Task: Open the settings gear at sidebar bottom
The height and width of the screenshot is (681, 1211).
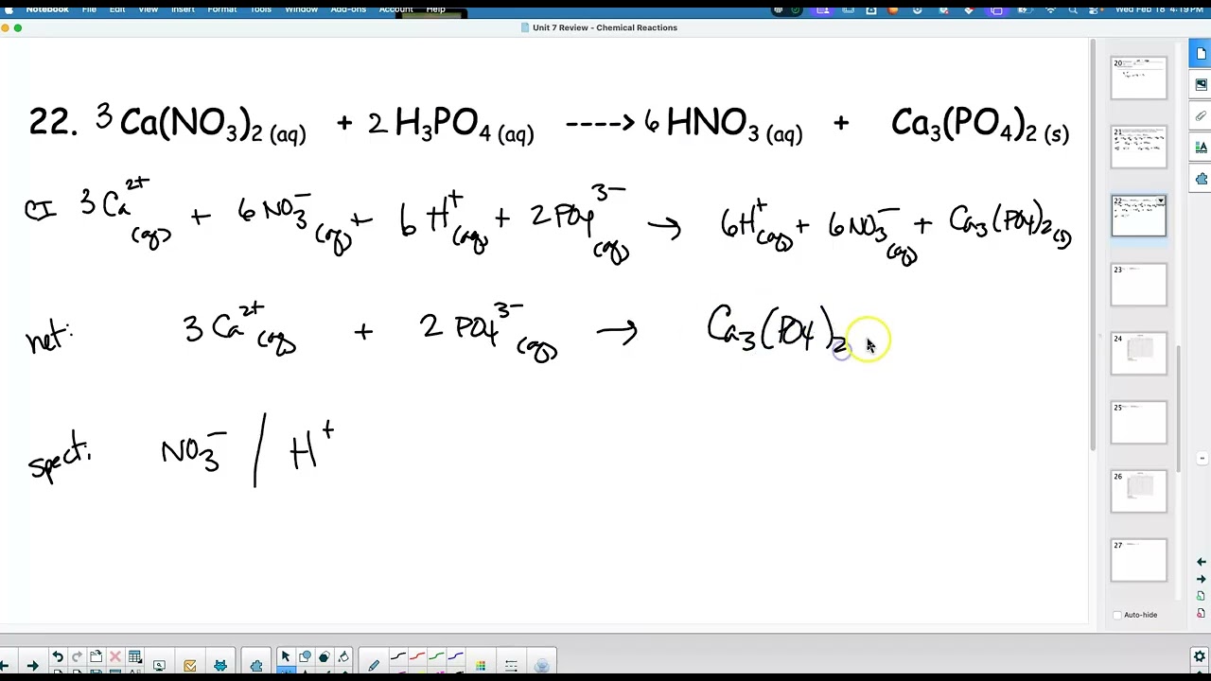Action: click(x=1200, y=656)
